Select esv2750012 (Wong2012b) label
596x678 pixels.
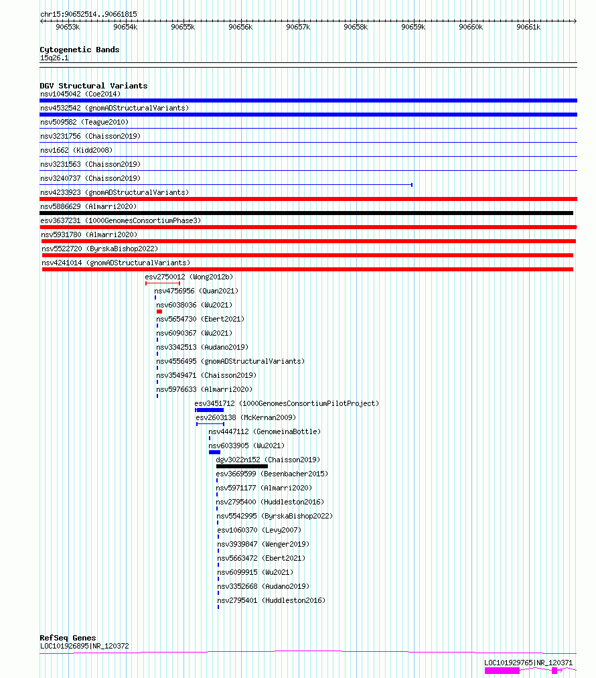pyautogui.click(x=189, y=277)
